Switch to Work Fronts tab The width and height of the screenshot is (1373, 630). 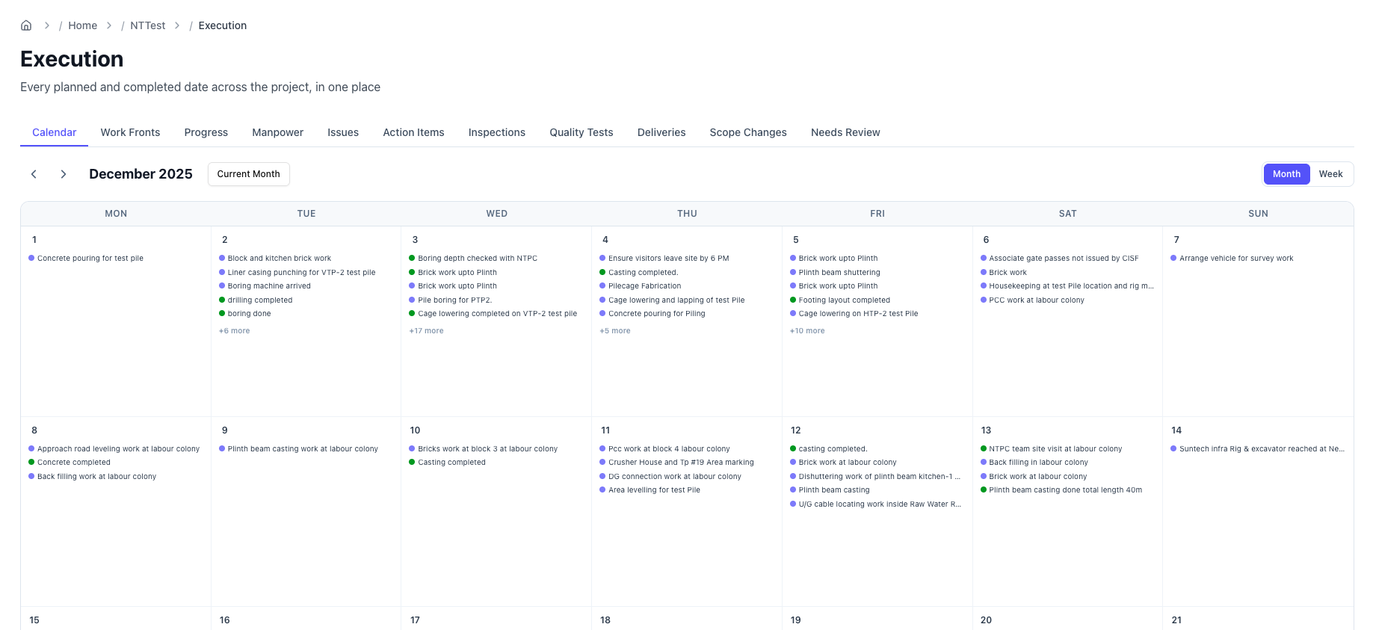click(x=130, y=132)
